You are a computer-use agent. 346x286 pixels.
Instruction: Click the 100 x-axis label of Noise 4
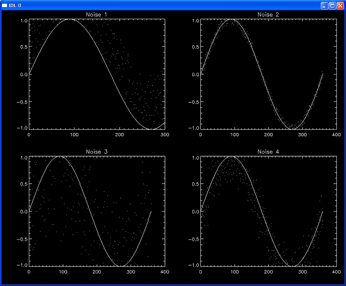pos(235,272)
